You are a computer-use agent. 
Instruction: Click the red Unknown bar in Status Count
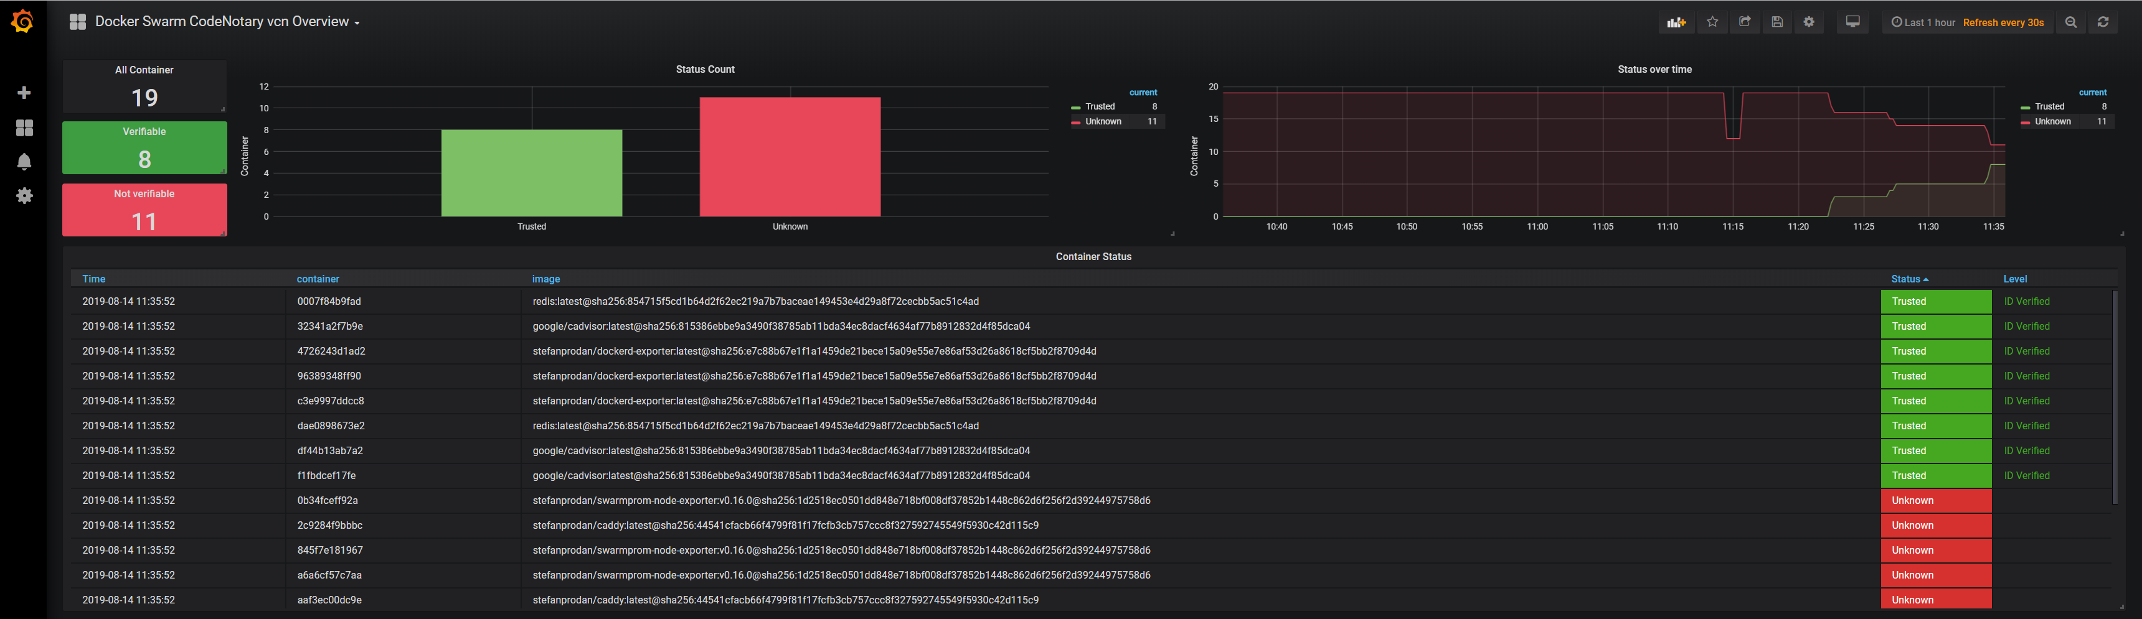click(790, 157)
